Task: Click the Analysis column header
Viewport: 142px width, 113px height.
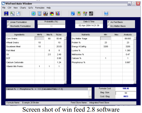Action: (x=128, y=35)
